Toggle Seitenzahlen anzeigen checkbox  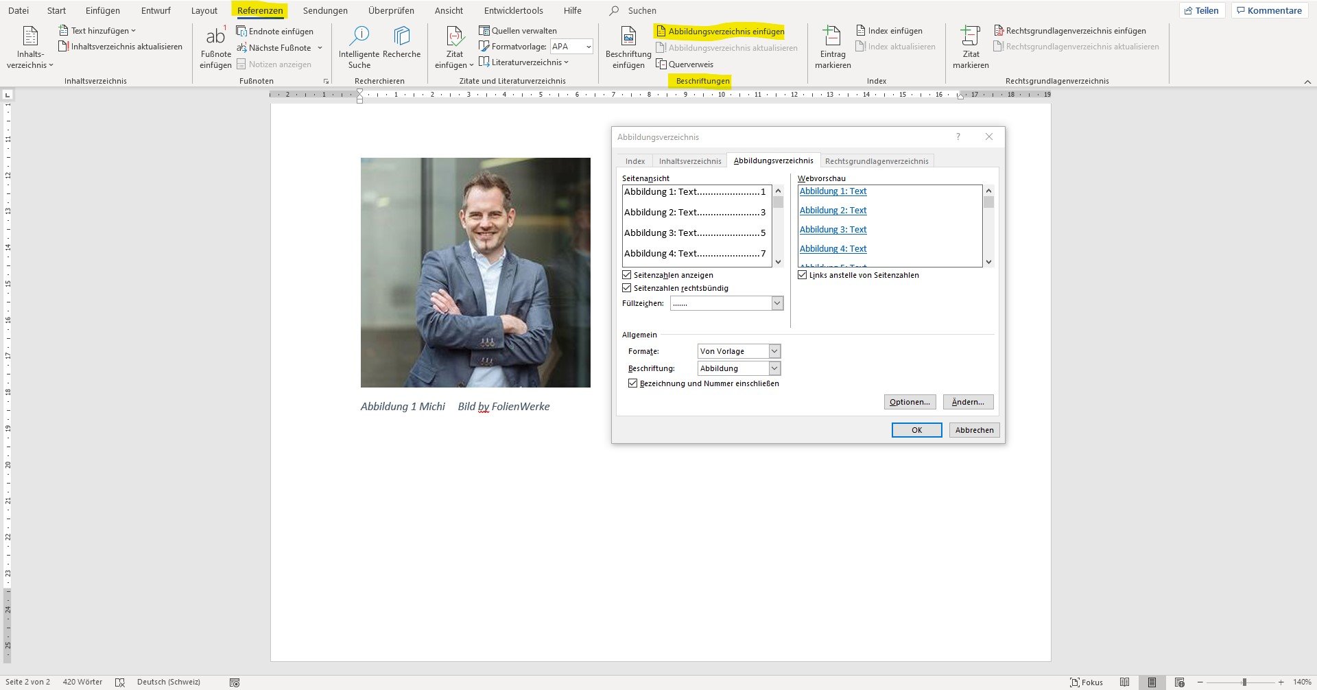[x=626, y=275]
